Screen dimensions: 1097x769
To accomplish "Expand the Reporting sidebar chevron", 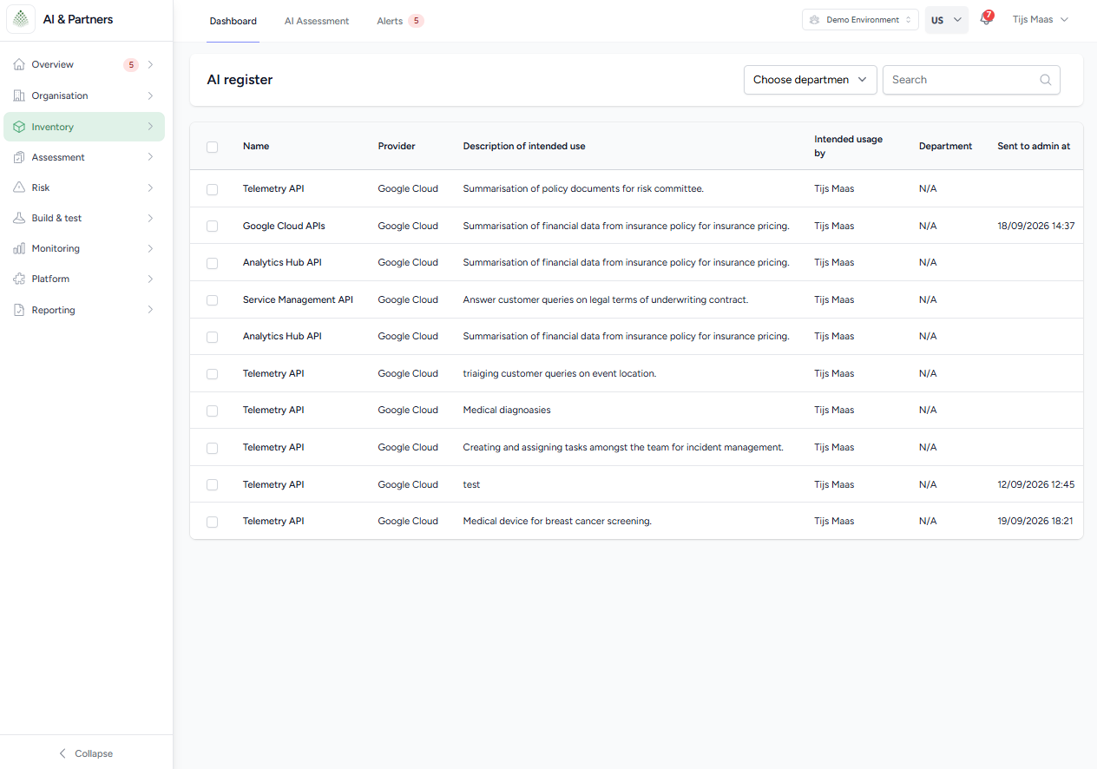I will pyautogui.click(x=150, y=310).
